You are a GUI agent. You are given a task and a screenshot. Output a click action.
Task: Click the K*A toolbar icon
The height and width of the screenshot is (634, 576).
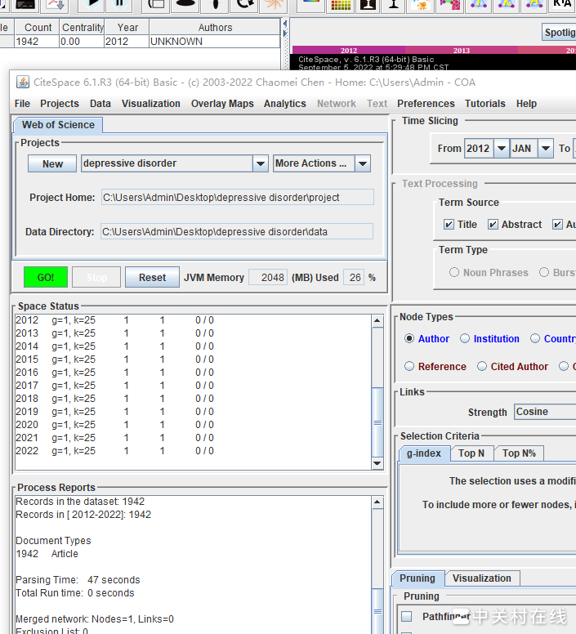pyautogui.click(x=562, y=5)
